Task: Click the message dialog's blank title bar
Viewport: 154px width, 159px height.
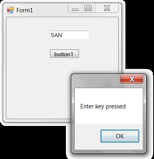Action: [96, 80]
